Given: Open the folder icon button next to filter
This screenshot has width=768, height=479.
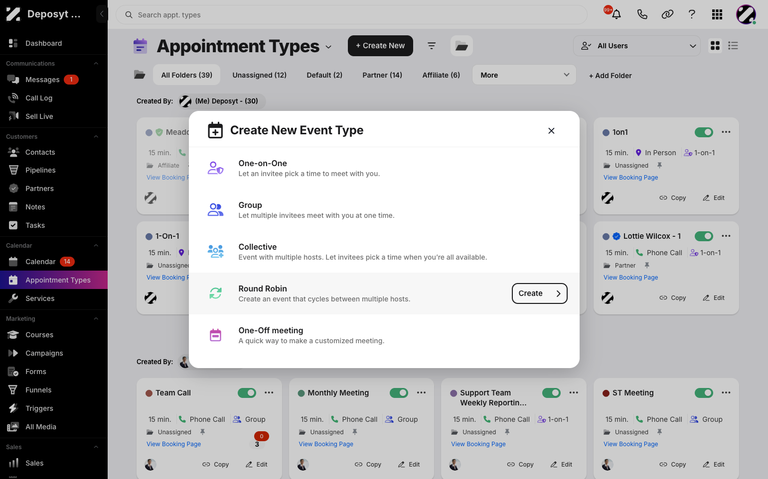Looking at the screenshot, I should pyautogui.click(x=461, y=46).
